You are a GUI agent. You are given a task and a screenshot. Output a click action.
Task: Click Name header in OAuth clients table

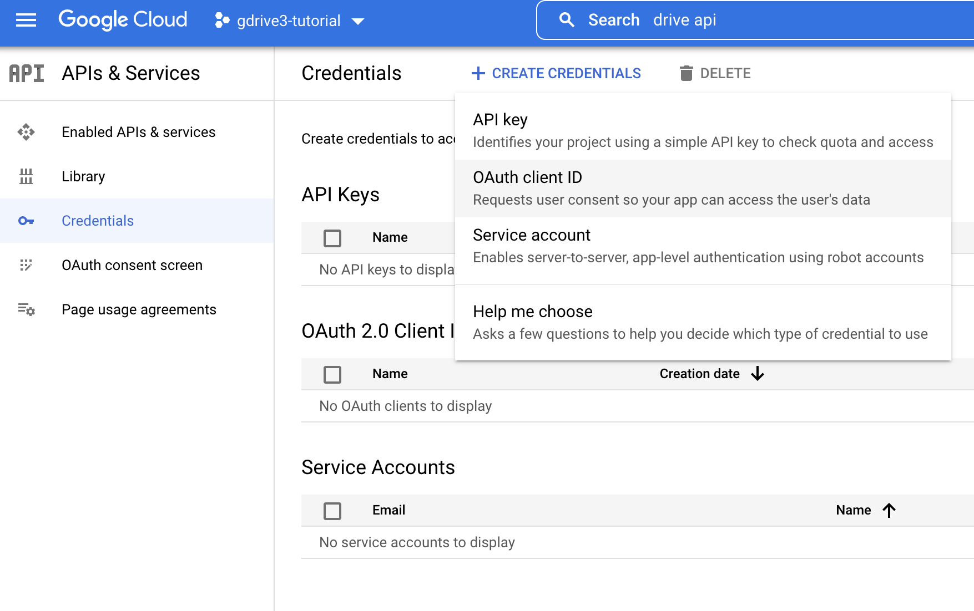(390, 374)
